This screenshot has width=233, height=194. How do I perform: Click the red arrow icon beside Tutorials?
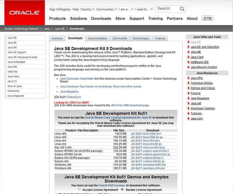(188, 114)
